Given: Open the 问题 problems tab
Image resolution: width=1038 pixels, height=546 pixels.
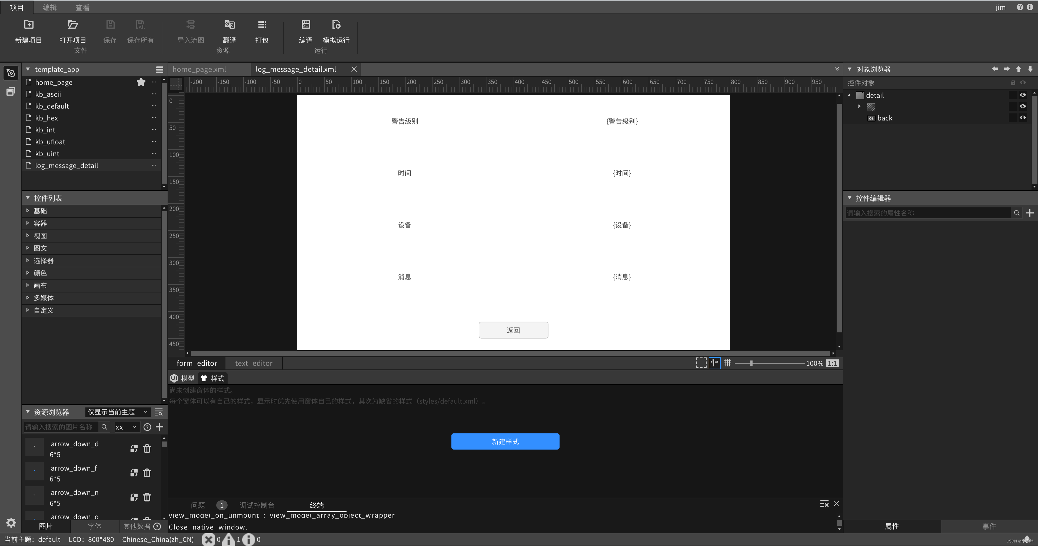Looking at the screenshot, I should [x=198, y=505].
